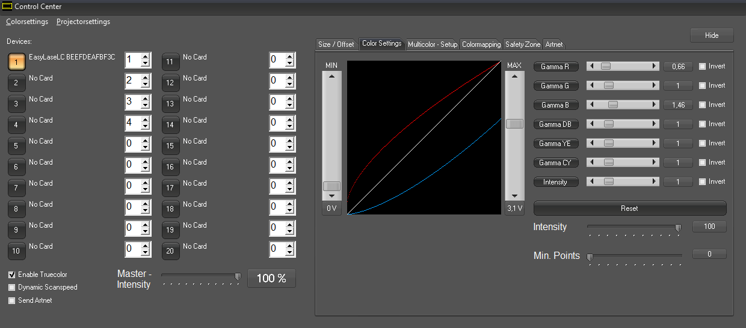Click the Master Intensity slider handle
Image resolution: width=746 pixels, height=328 pixels.
coord(238,276)
